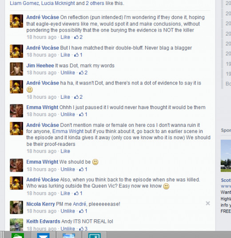Unlike Keith Edwards' 'ITS NOT REAL' comment
231x238 pixels.
pos(68,229)
